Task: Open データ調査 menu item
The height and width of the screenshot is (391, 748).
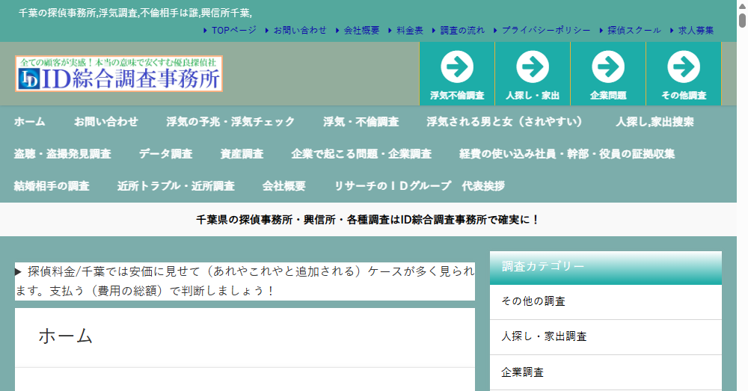Action: coord(165,154)
